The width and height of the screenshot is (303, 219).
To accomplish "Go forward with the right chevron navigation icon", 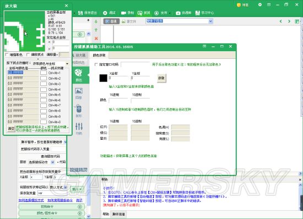I will point(289,21).
